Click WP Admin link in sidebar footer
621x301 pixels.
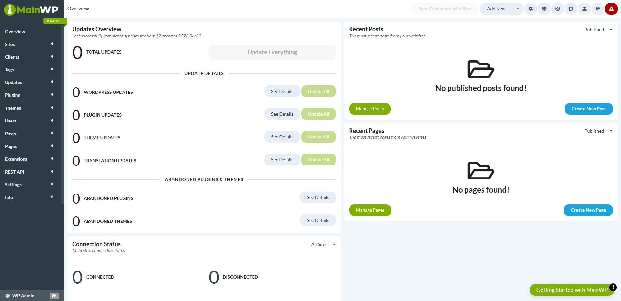tap(23, 296)
